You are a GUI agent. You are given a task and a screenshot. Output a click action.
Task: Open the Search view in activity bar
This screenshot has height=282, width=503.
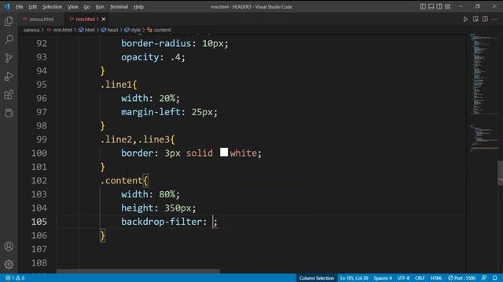pos(9,39)
